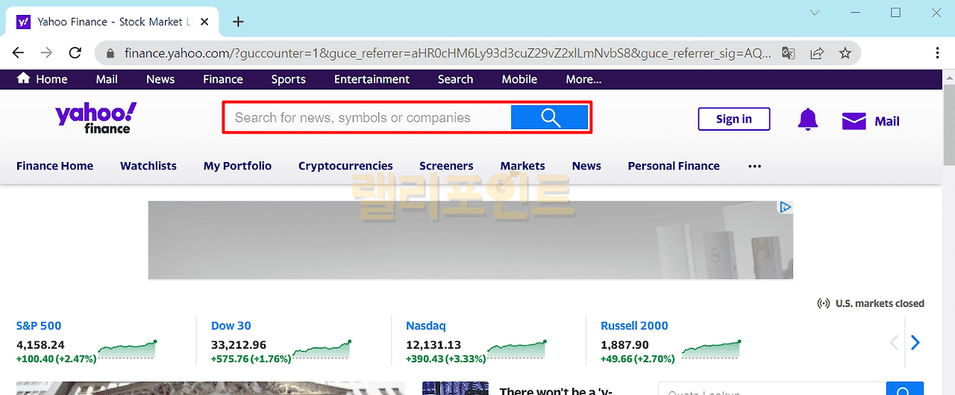
Task: Bookmark this page with star icon
Action: coord(845,53)
